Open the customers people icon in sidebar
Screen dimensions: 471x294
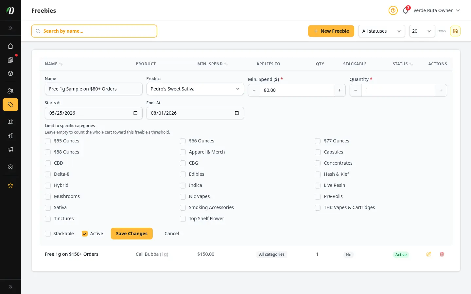[10, 91]
